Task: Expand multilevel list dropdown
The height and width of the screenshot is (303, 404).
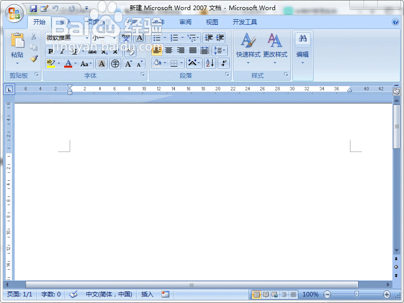Action: pos(198,38)
